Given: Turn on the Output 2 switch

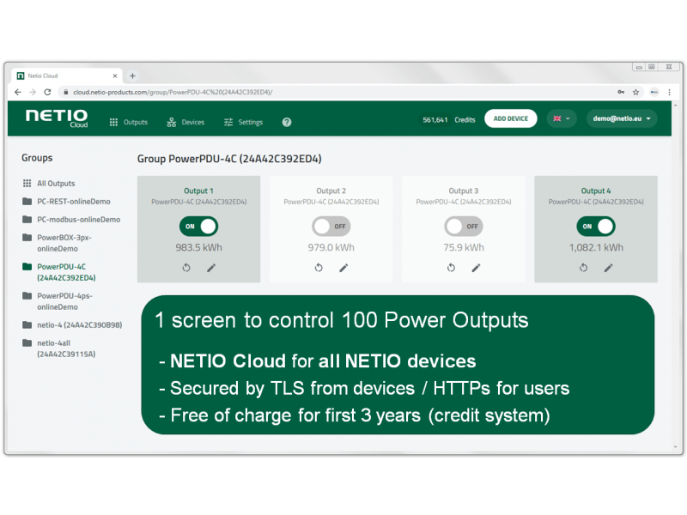Looking at the screenshot, I should click(331, 227).
